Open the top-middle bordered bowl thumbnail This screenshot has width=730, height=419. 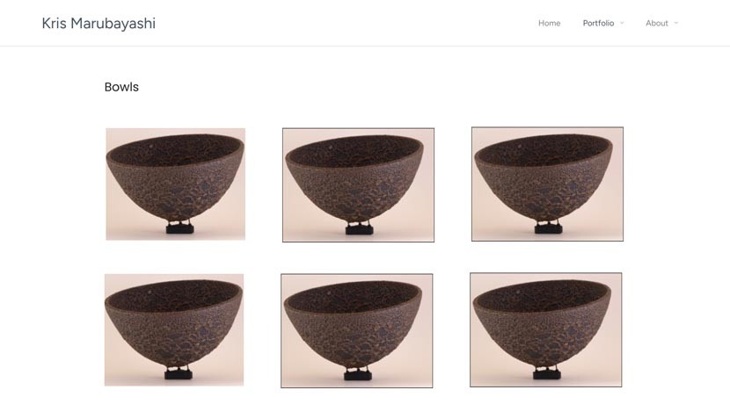pyautogui.click(x=358, y=185)
